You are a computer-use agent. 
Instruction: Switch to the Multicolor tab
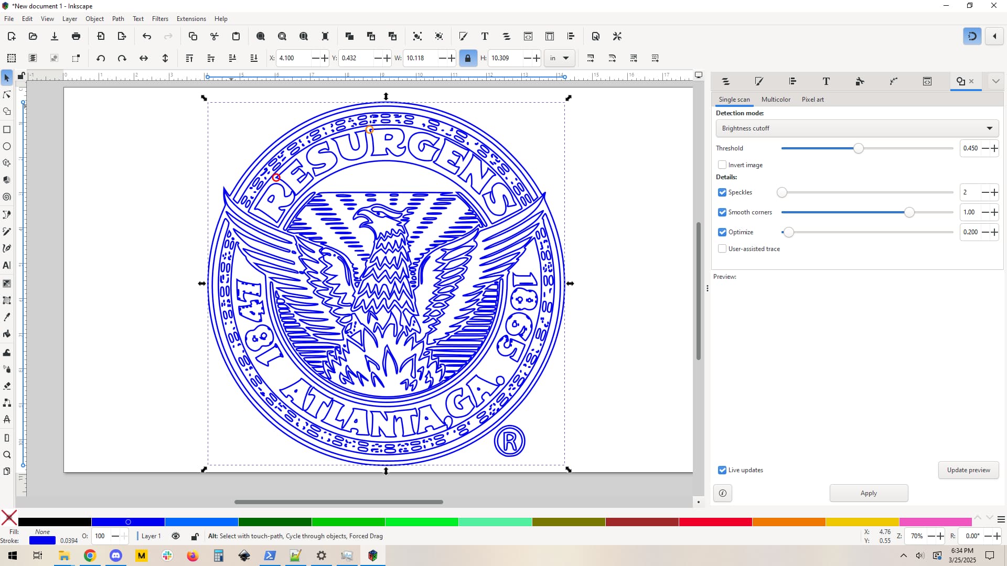click(776, 100)
